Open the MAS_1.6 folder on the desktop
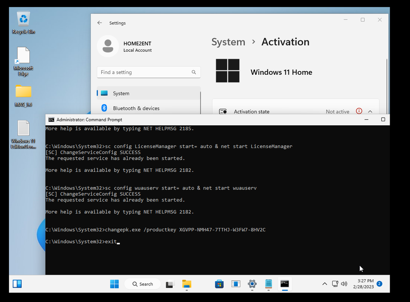410x302 pixels. coord(23,96)
